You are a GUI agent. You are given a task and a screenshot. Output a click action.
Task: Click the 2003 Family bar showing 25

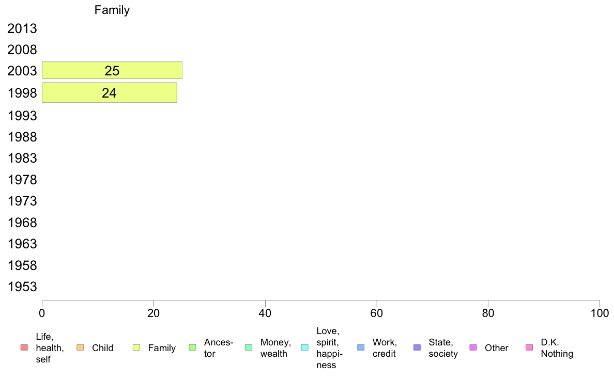pyautogui.click(x=112, y=70)
